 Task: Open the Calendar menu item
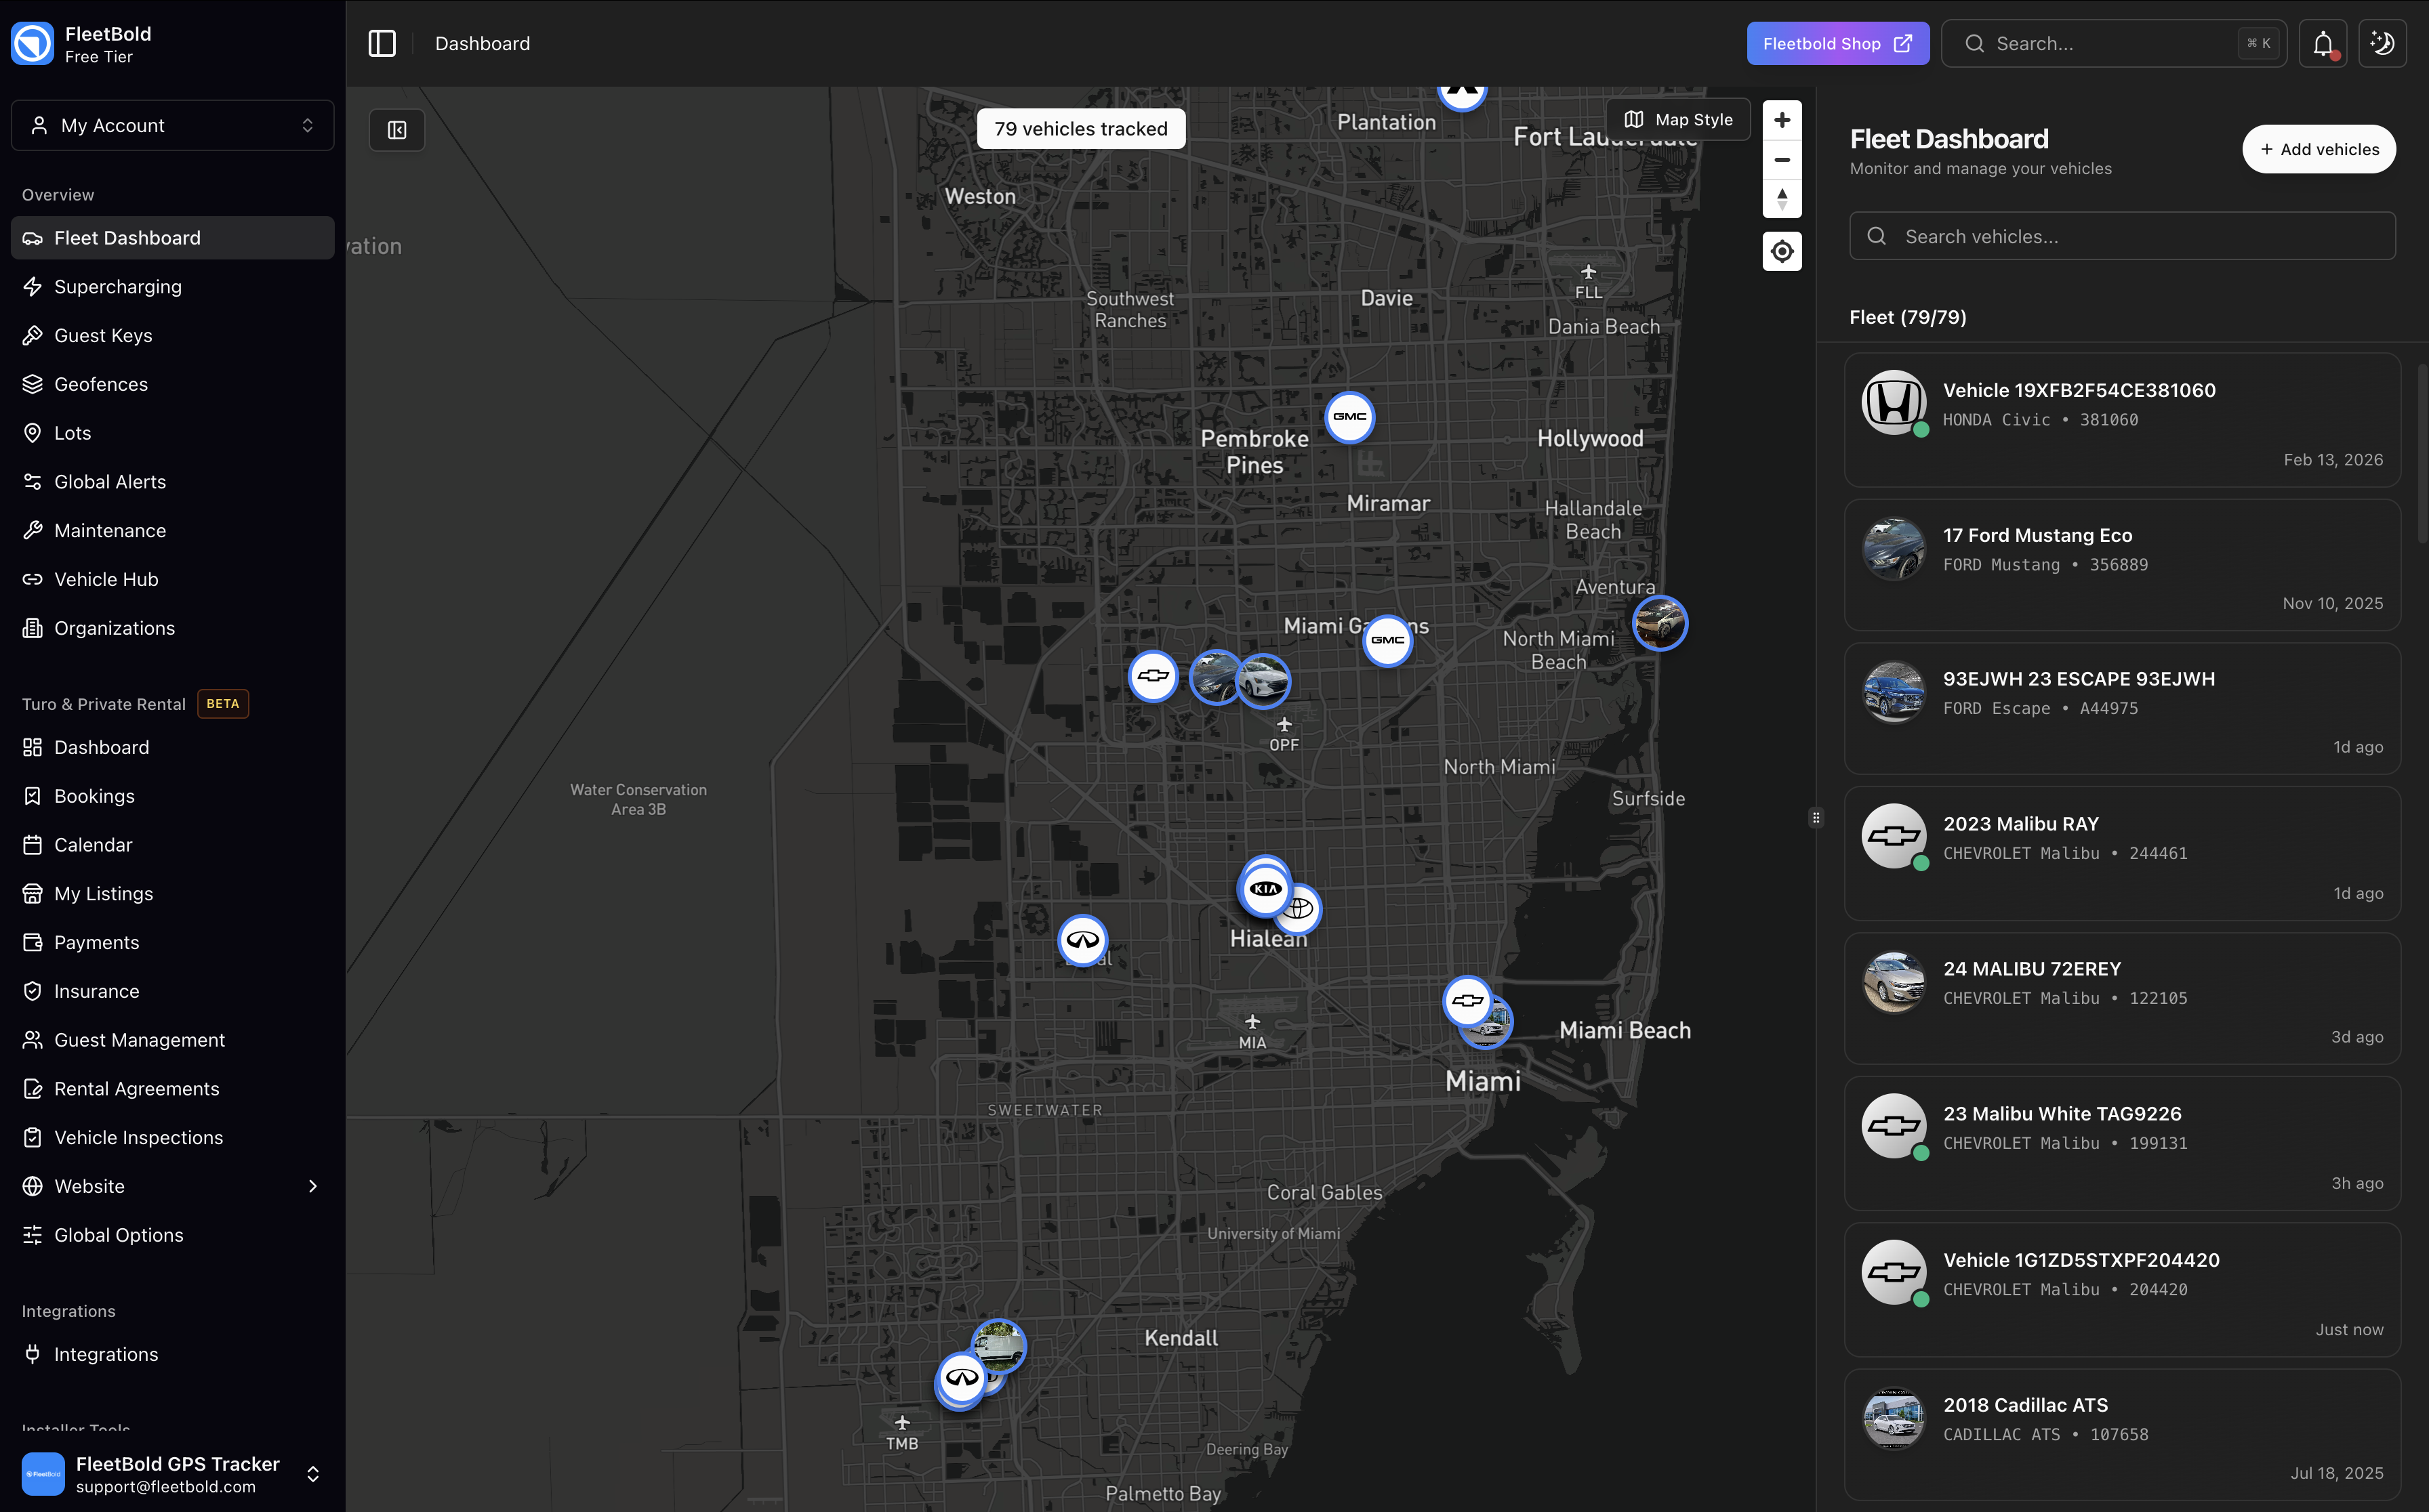click(92, 844)
